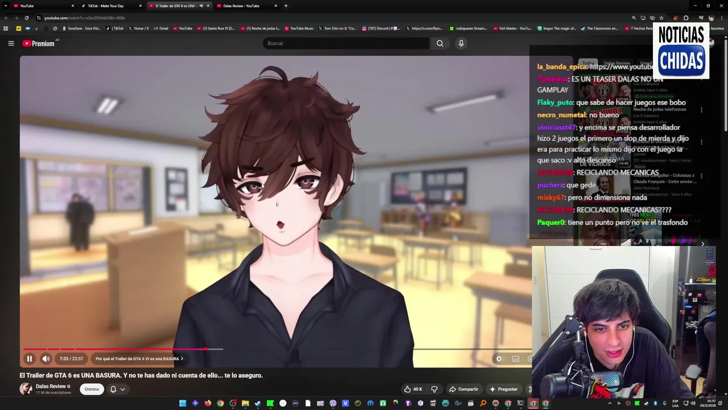The image size is (728, 410).
Task: Open Discord bookmark
Action: pyautogui.click(x=381, y=28)
